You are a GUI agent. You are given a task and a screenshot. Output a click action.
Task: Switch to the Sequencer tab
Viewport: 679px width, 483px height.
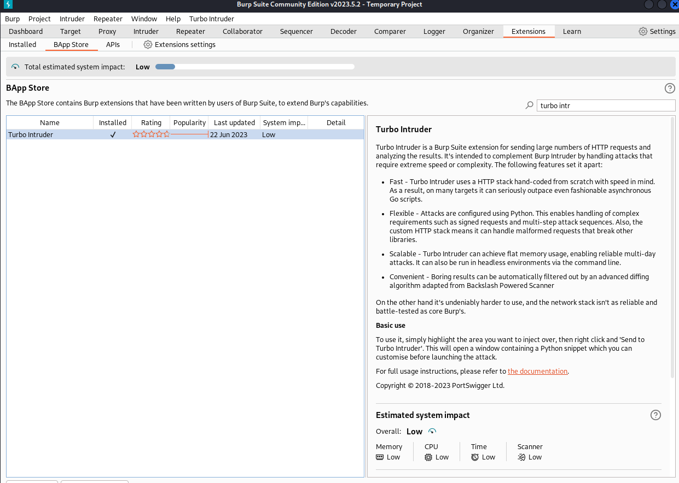(x=297, y=31)
